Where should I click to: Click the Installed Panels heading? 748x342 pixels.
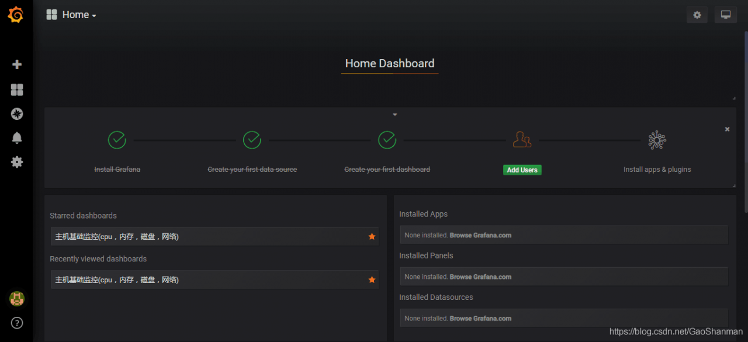pos(426,255)
